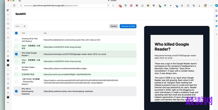Open Copilot sidebar icon
Screen dimensions: 218x110
coord(216,6)
